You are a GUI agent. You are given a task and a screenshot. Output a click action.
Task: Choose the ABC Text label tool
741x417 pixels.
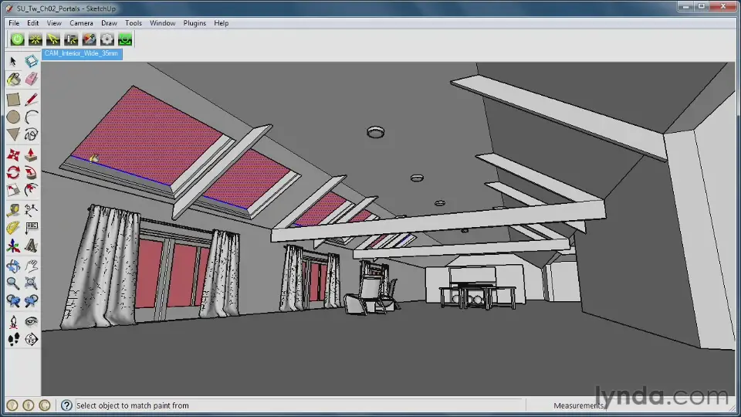point(31,228)
